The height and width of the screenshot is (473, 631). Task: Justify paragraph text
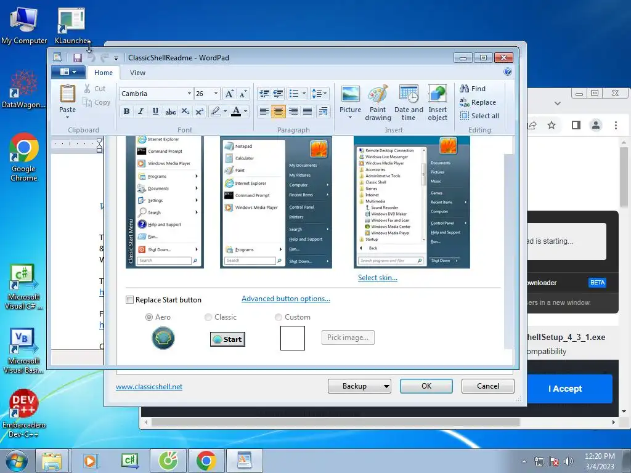coord(307,111)
